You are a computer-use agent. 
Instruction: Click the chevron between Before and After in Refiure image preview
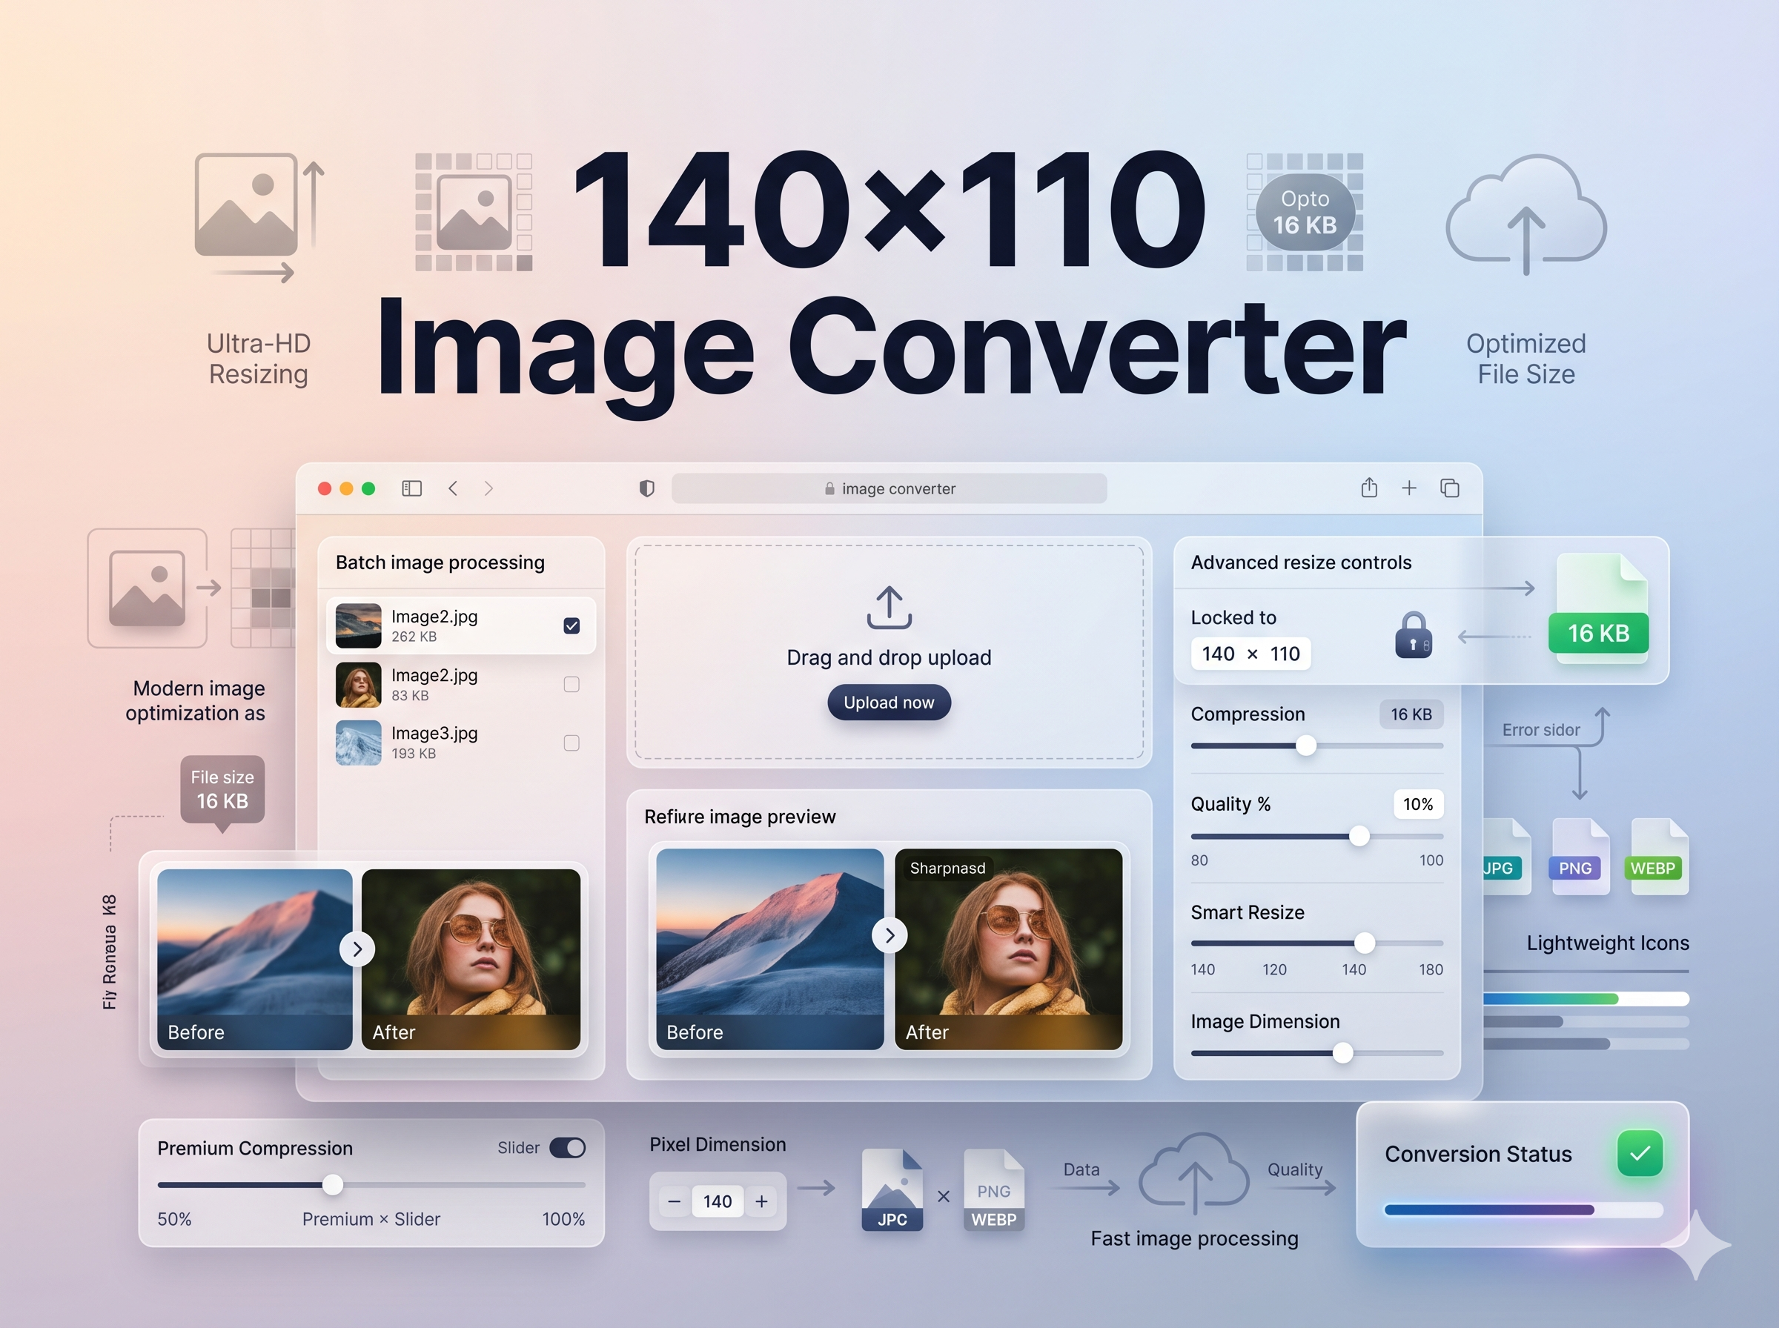coord(890,935)
